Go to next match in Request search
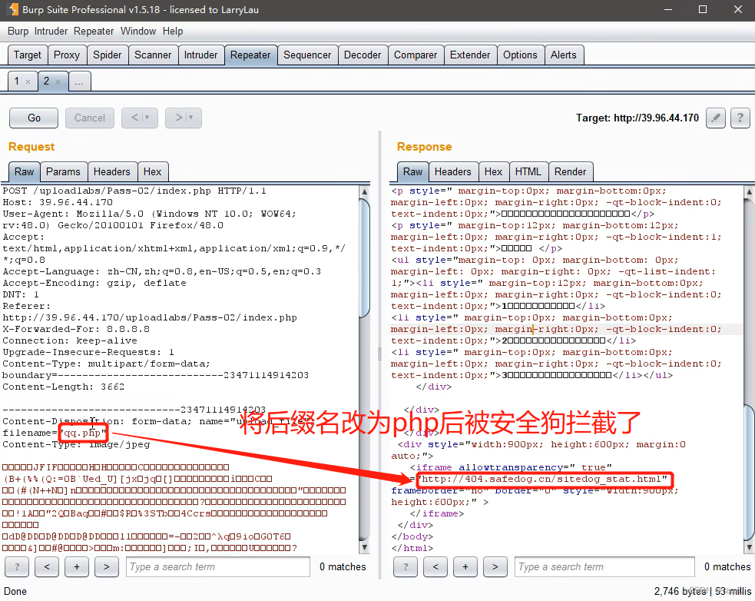755x601 pixels. pos(107,566)
